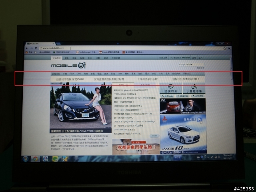Click Chrome's forward arrow button
Viewport: 256px width, 192px height.
tap(32, 48)
